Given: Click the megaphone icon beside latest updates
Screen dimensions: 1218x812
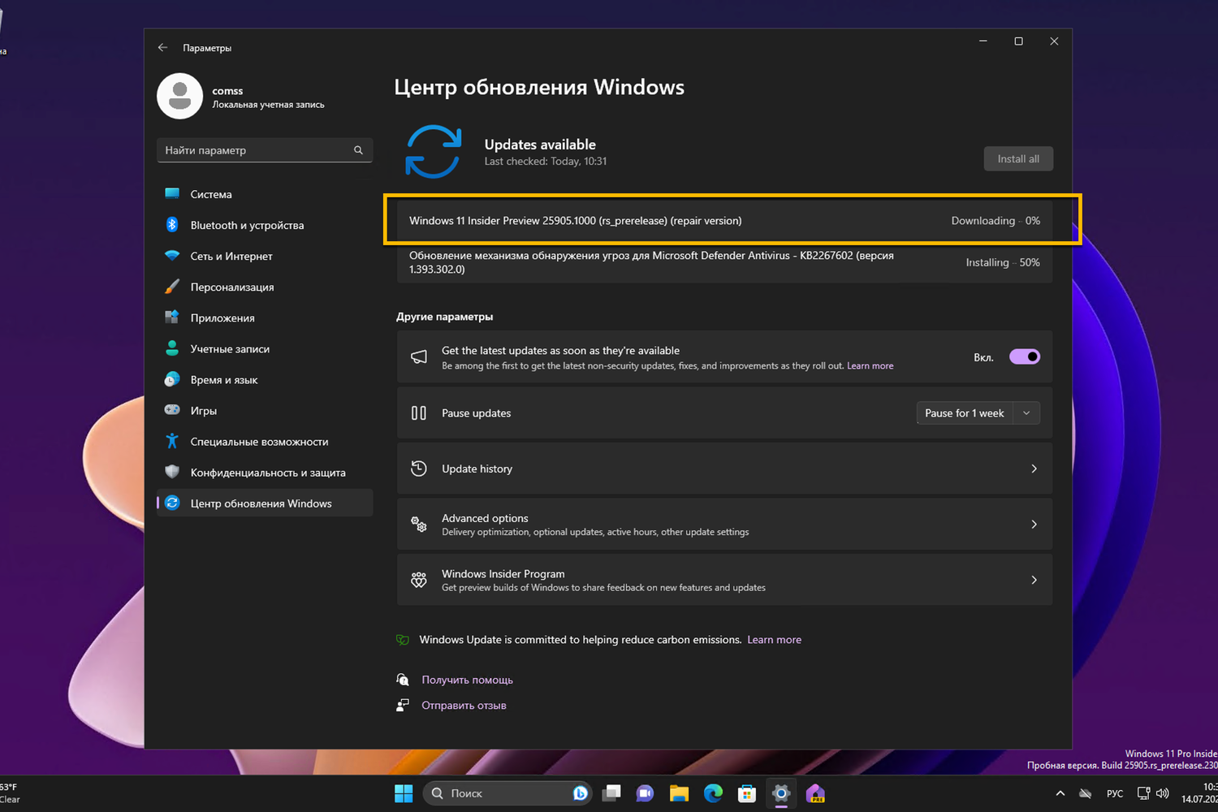Looking at the screenshot, I should point(419,357).
